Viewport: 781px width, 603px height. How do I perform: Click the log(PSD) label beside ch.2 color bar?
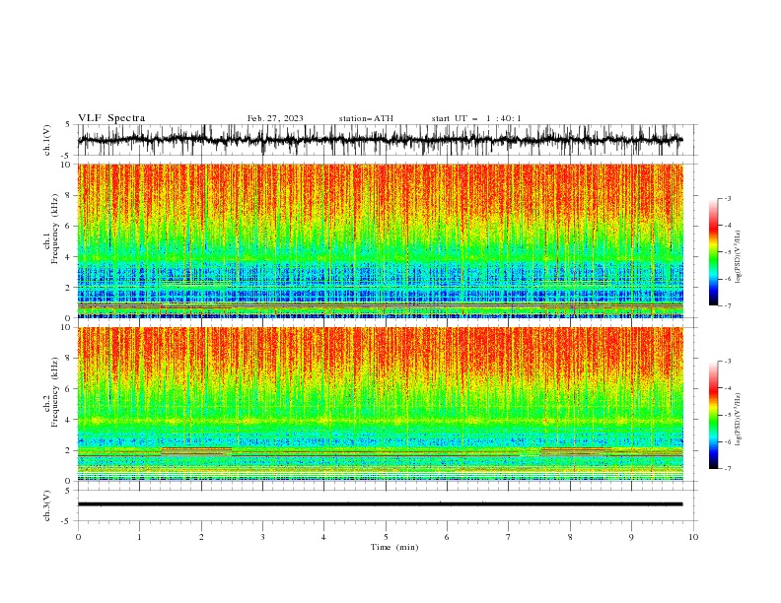[739, 420]
